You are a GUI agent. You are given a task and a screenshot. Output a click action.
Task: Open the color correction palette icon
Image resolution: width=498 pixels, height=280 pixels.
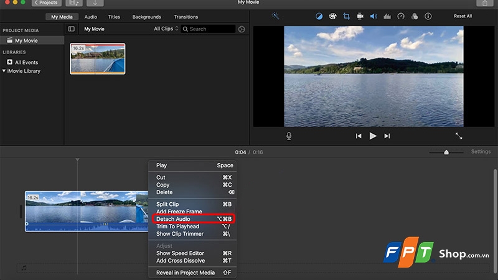tap(332, 16)
